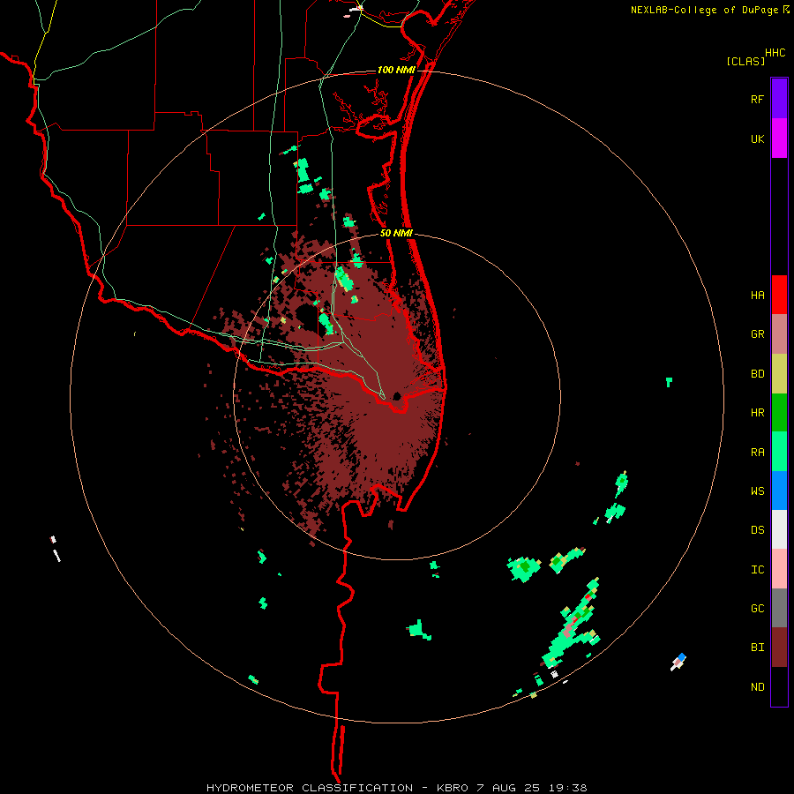Click the RF legend label
This screenshot has width=794, height=794.
pos(757,100)
